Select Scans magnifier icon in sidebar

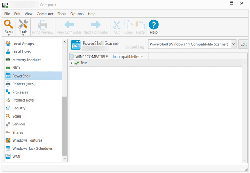pos(8,116)
